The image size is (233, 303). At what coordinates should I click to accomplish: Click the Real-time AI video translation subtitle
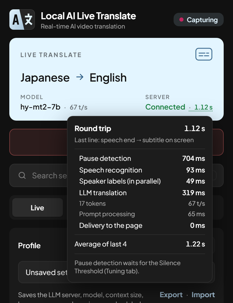(x=83, y=26)
